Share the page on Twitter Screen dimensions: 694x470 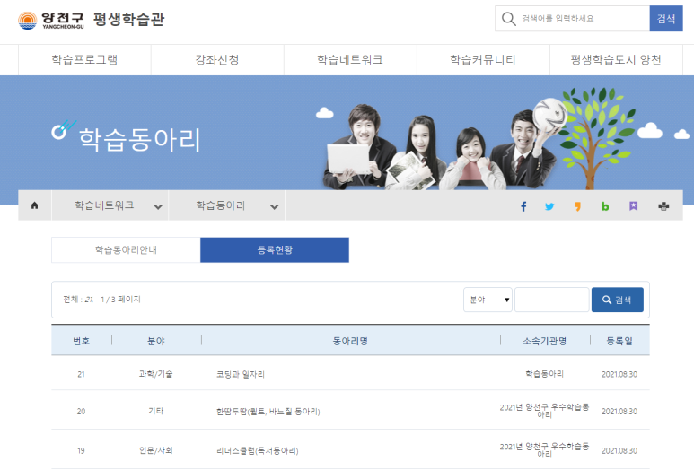tap(549, 206)
